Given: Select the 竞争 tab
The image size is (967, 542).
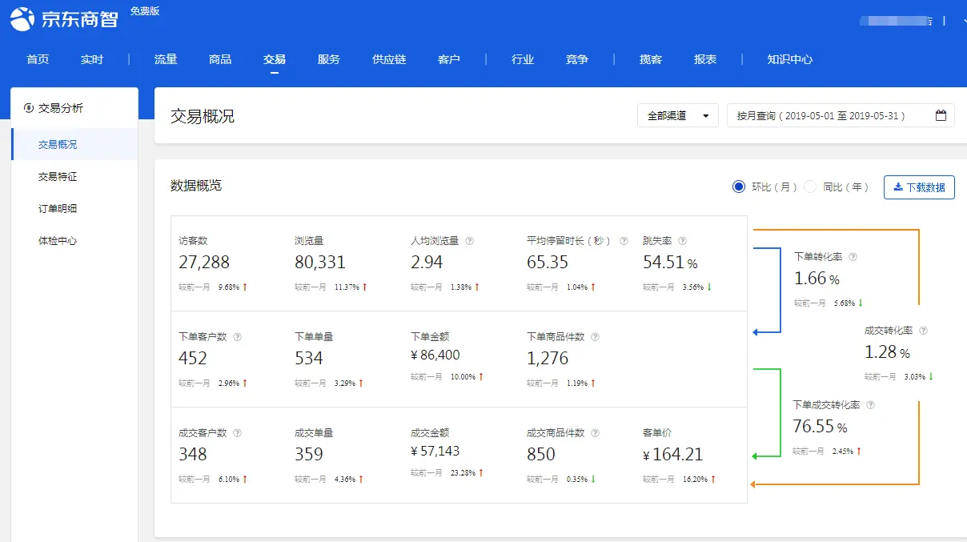Looking at the screenshot, I should tap(576, 58).
